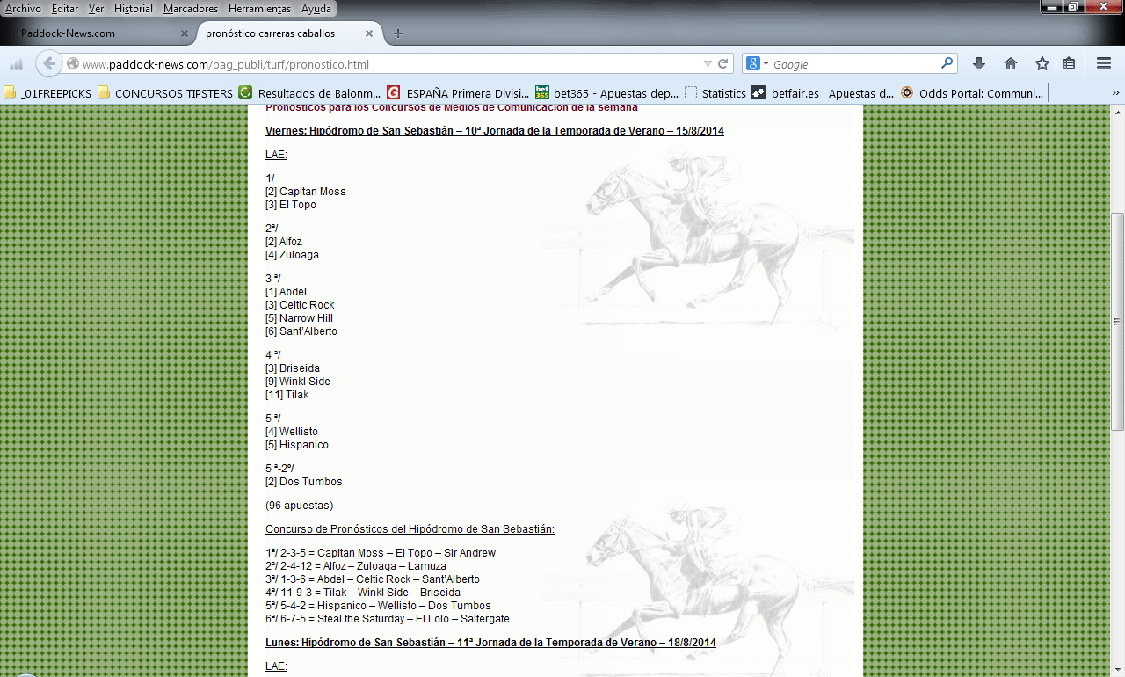1125x677 pixels.
Task: Close the Paddock-News.com tab
Action: [185, 33]
